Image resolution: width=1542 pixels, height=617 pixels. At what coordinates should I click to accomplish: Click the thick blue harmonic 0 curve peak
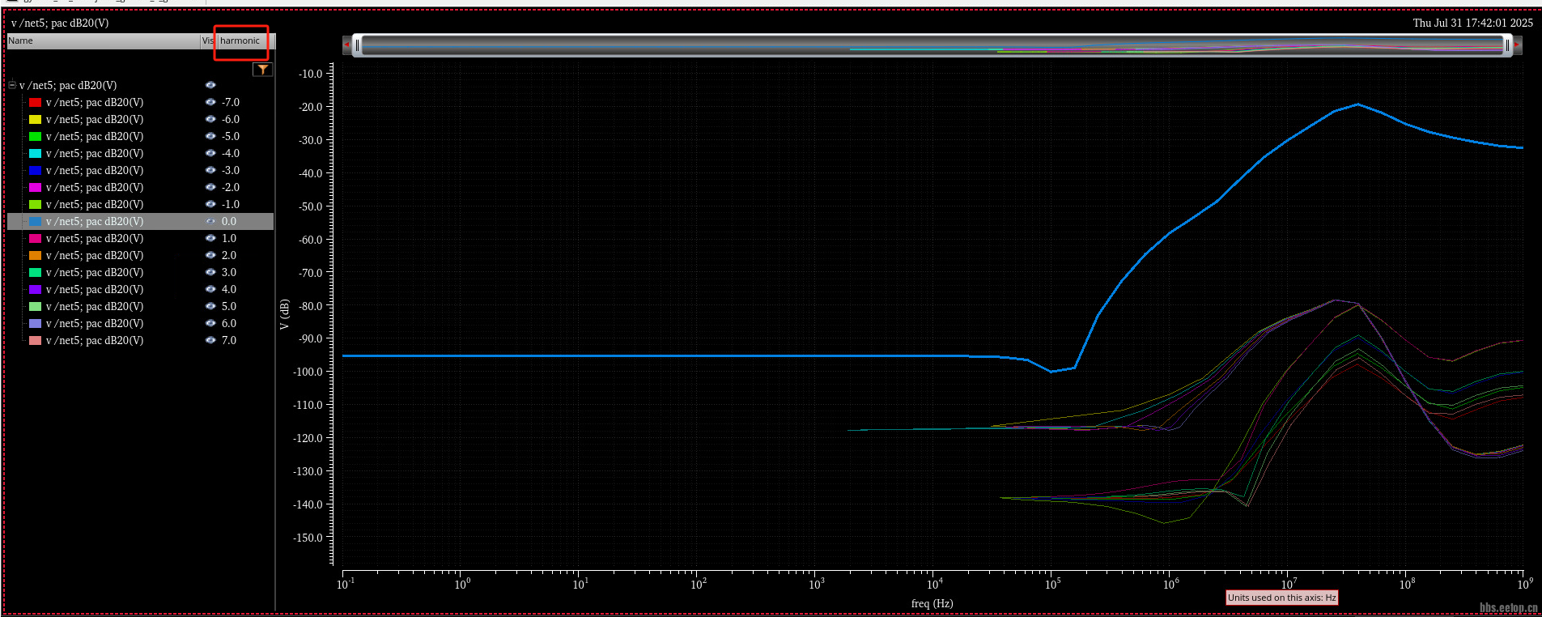1357,104
